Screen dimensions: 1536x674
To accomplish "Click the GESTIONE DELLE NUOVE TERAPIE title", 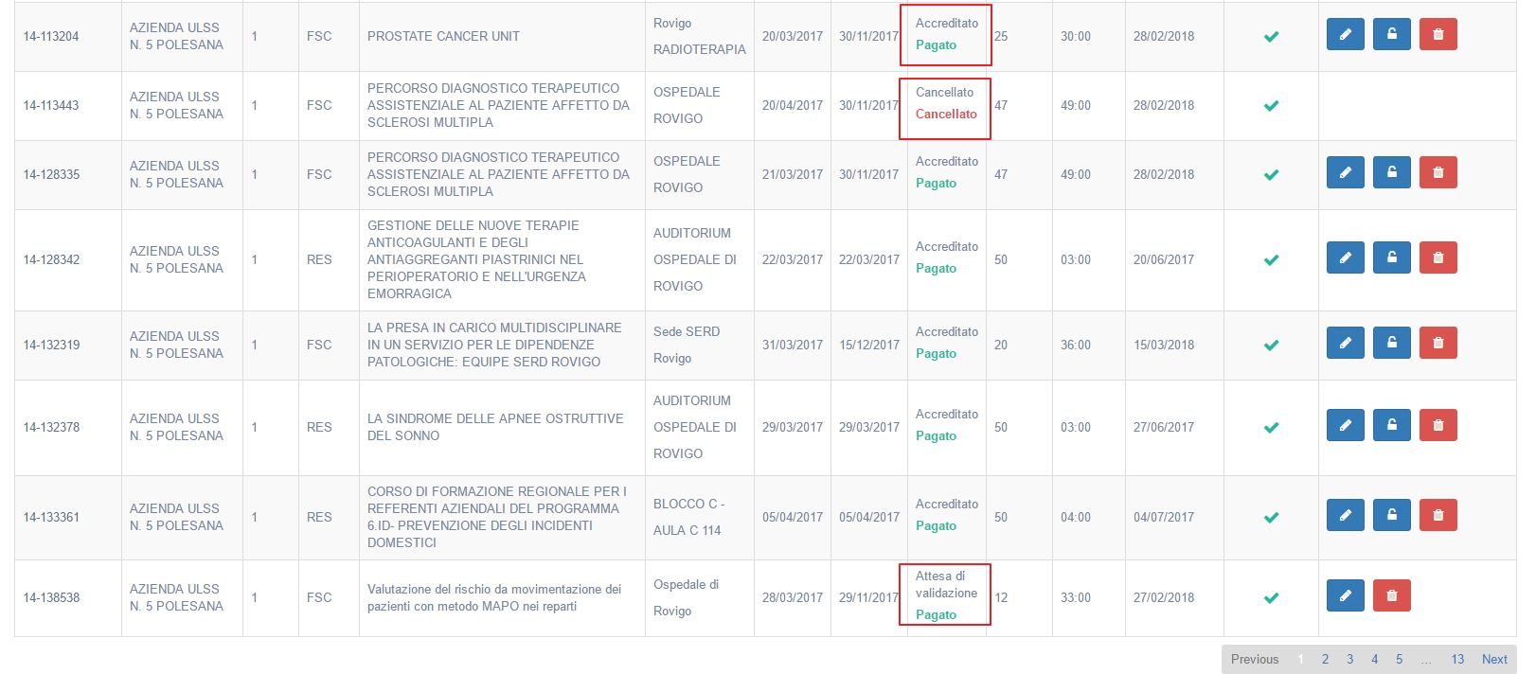I will (476, 260).
